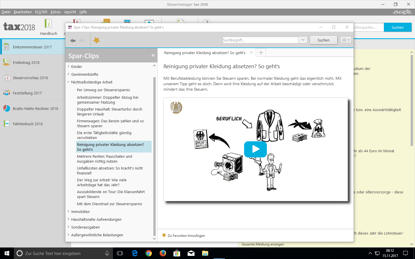This screenshot has height=259, width=415.
Task: Open Hilfe menu
Action: pos(83,12)
